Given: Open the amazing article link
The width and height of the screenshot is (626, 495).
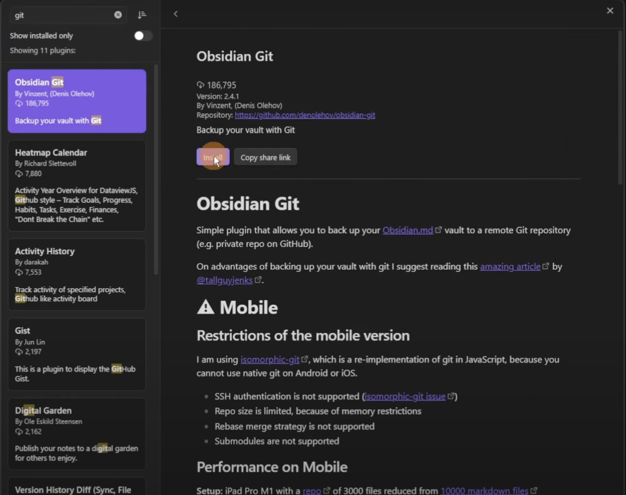Looking at the screenshot, I should click(x=510, y=266).
